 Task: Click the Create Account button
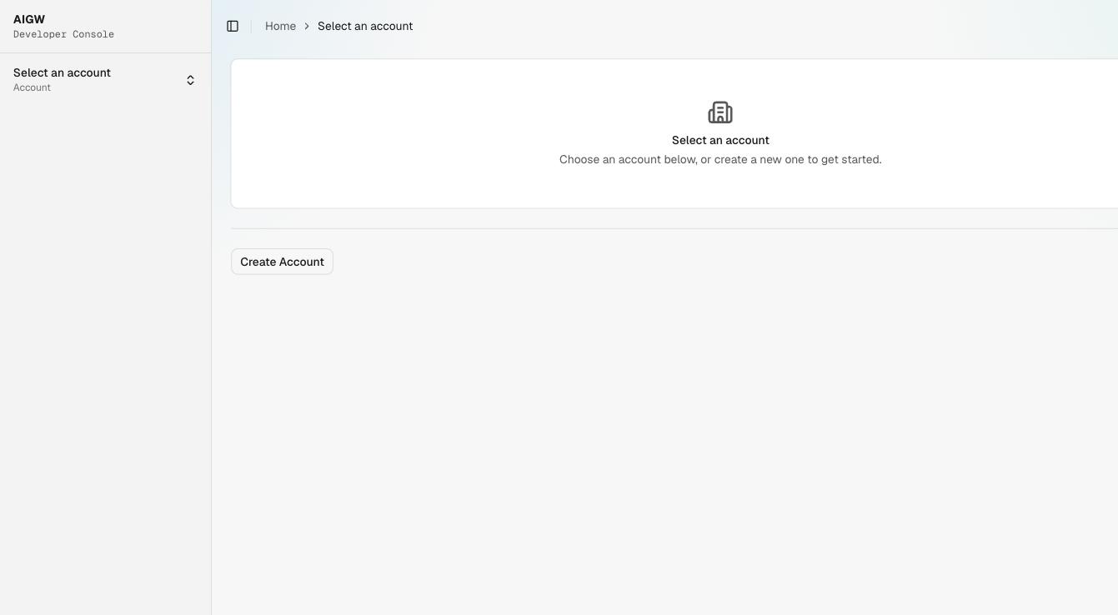tap(282, 262)
